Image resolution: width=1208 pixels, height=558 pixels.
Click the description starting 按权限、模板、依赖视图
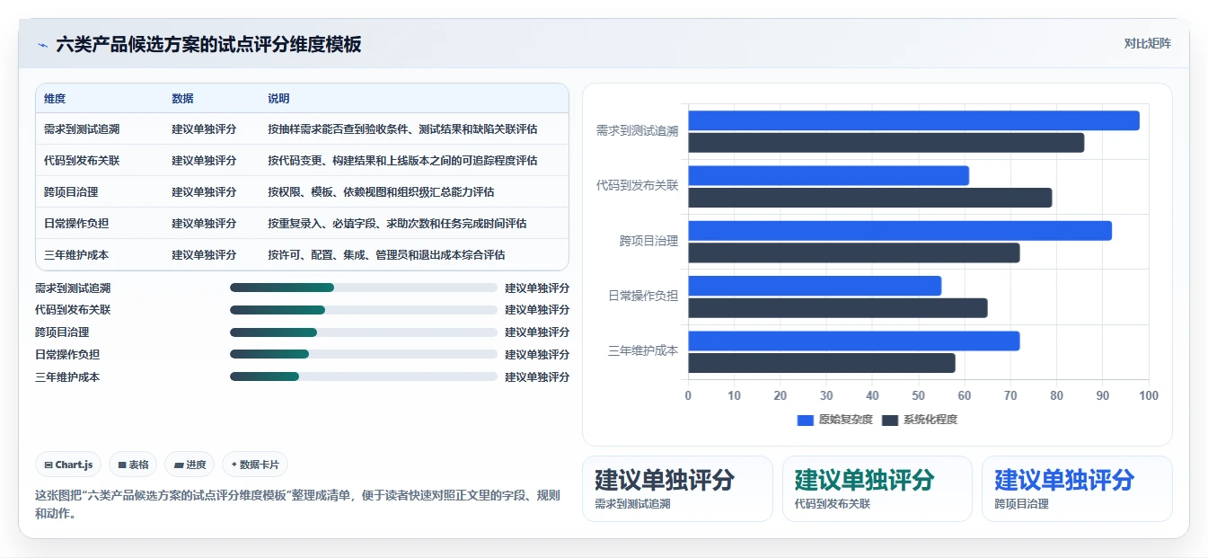381,192
